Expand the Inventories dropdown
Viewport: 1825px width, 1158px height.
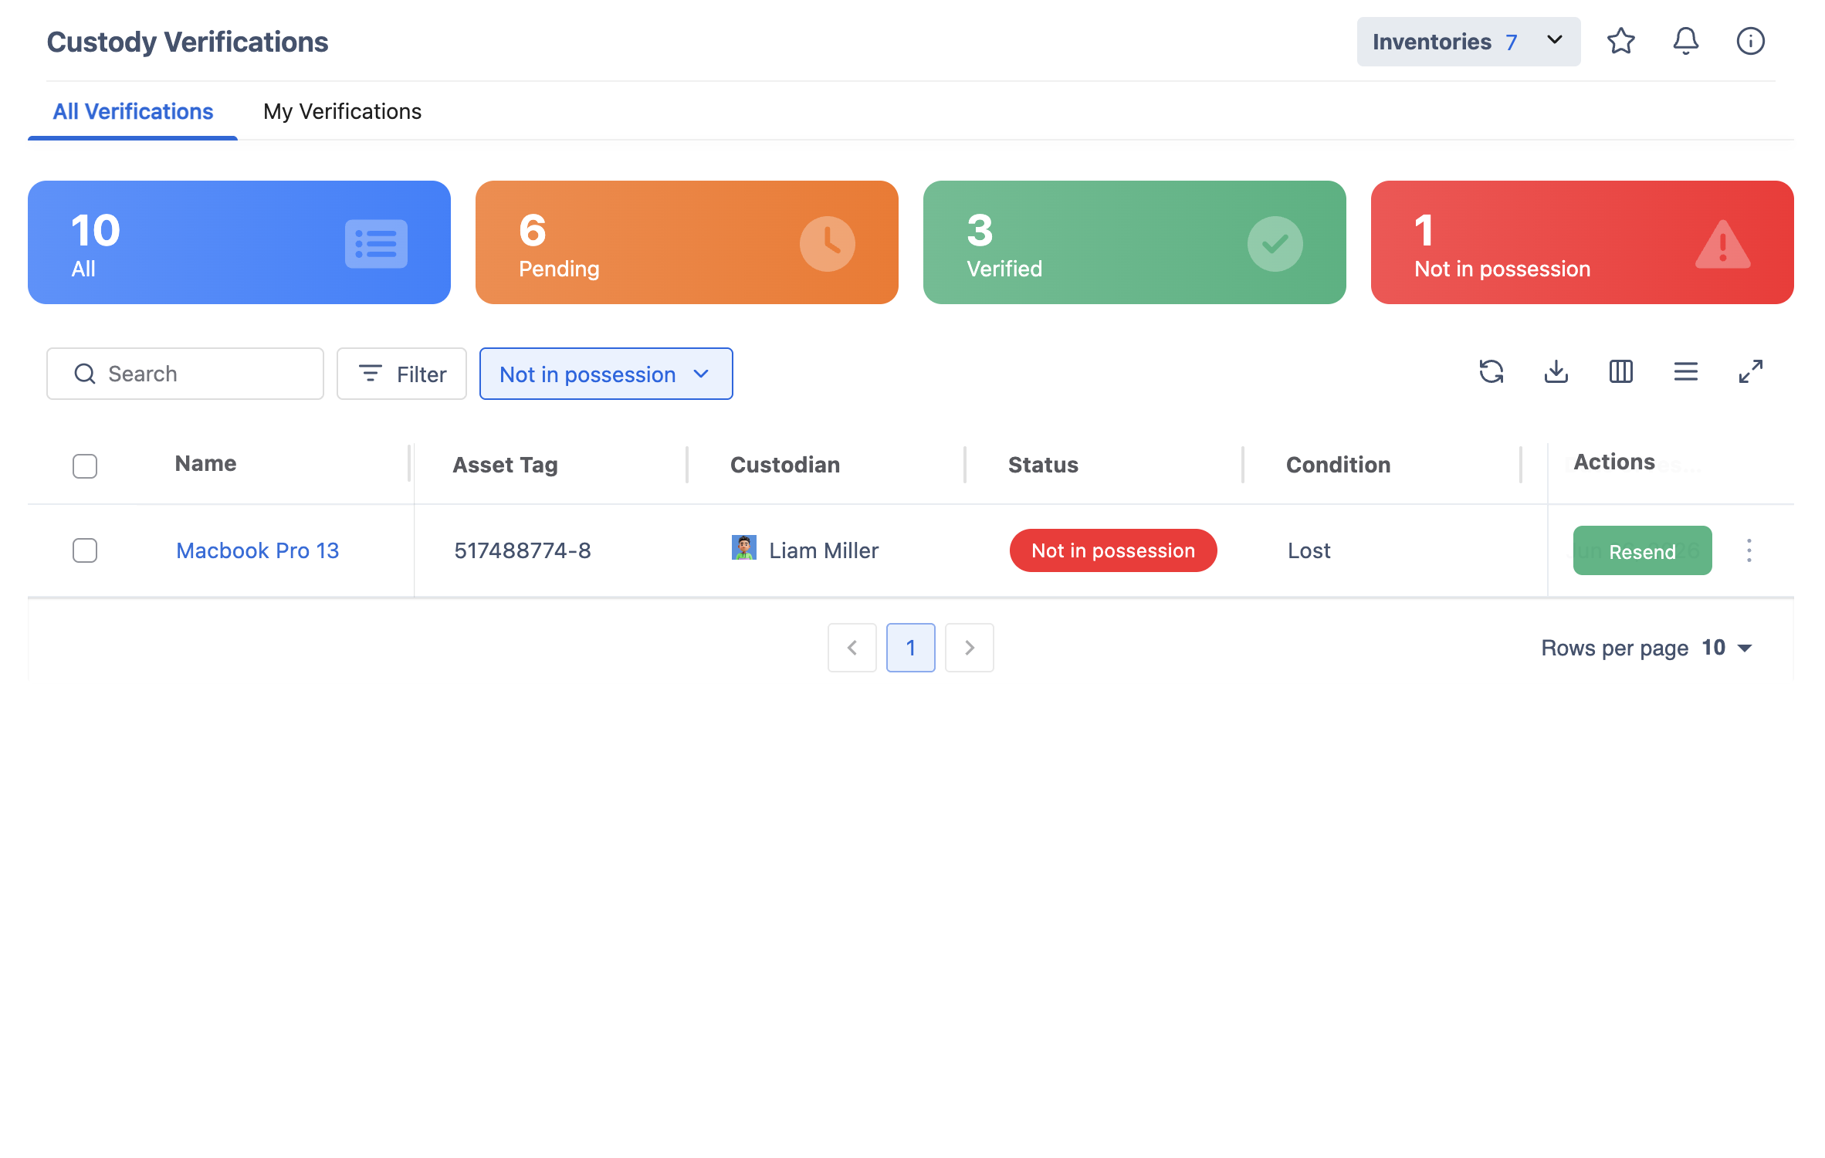[x=1468, y=42]
